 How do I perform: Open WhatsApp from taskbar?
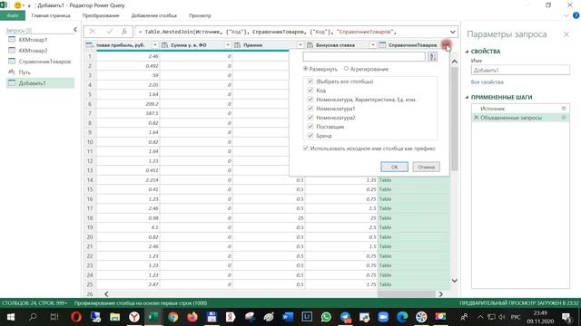coord(326,317)
